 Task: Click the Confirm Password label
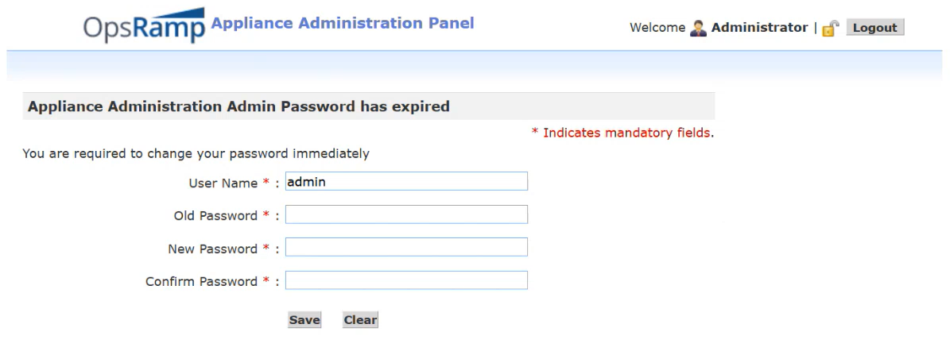pos(201,282)
